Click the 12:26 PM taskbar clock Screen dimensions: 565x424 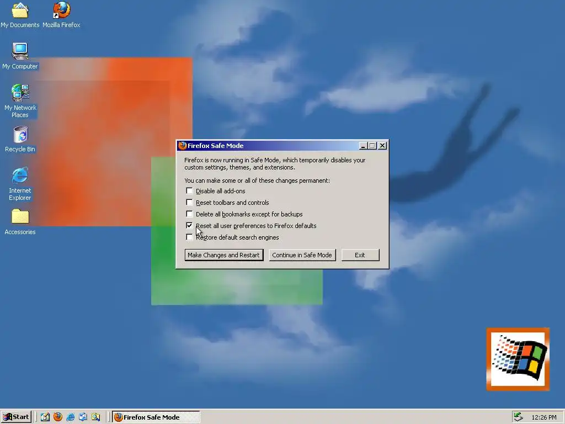point(543,417)
